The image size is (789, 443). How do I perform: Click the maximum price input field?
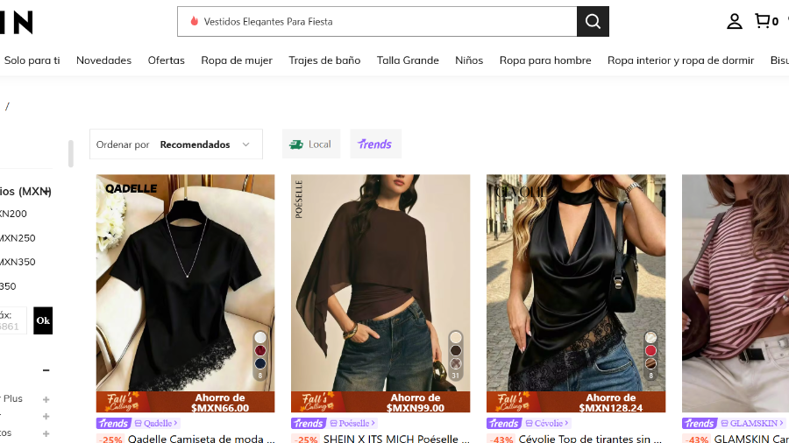click(13, 320)
